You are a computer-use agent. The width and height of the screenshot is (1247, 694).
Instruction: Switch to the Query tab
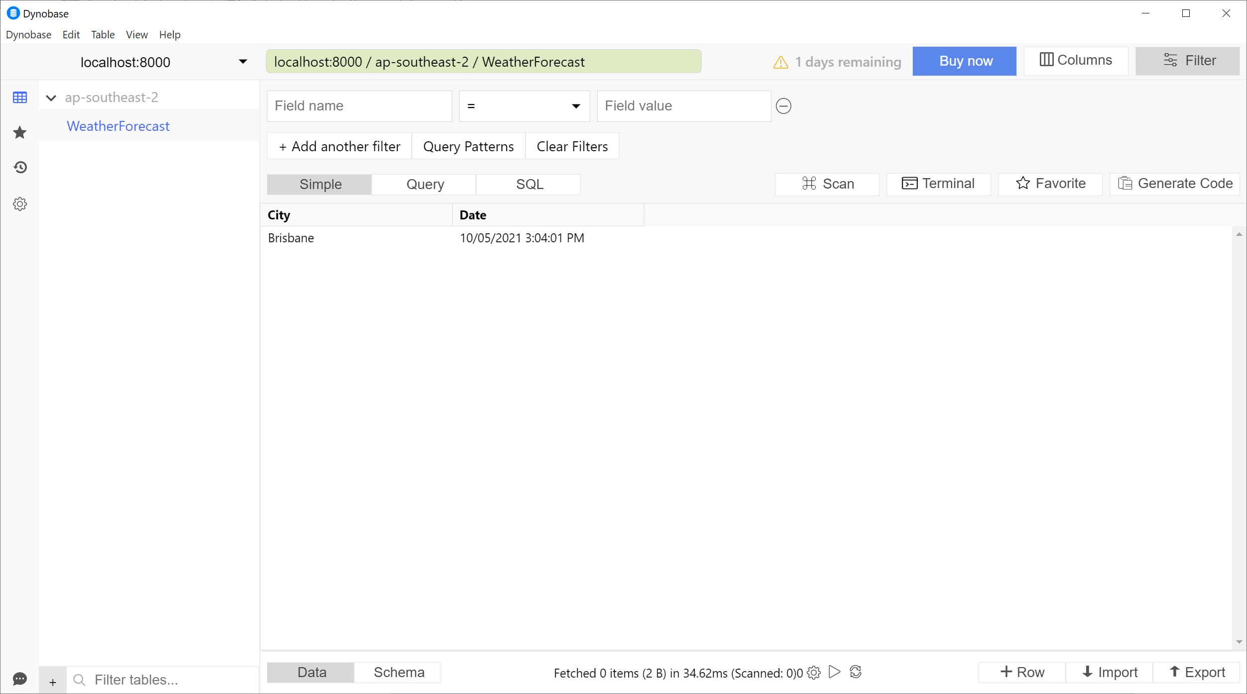[x=424, y=184]
